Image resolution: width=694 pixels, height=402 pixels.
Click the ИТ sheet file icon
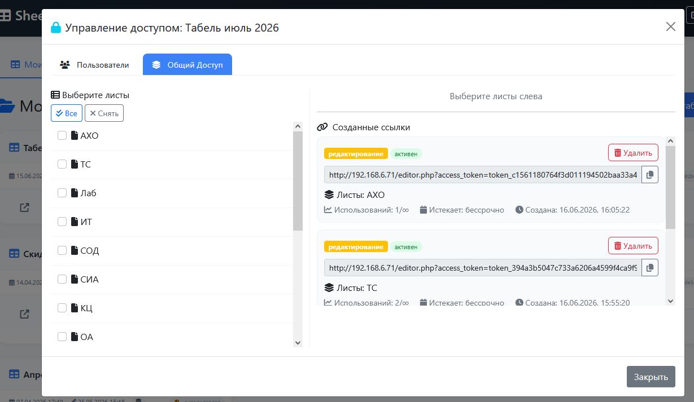pos(75,222)
